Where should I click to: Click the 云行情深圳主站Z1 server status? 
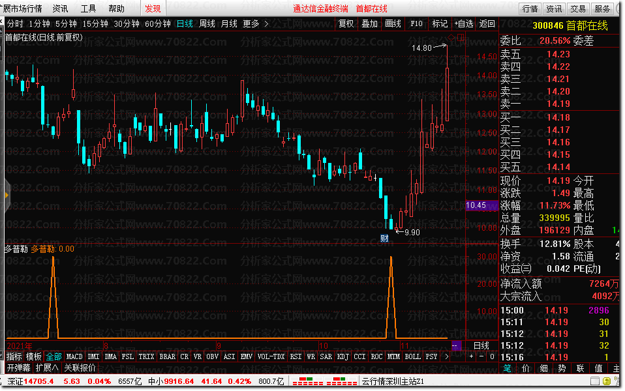[393, 381]
